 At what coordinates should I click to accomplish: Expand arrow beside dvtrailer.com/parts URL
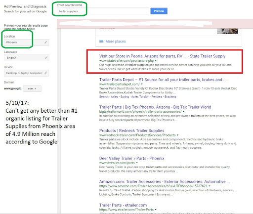(x=137, y=163)
